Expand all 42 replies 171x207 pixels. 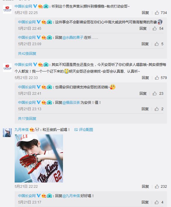pyautogui.click(x=27, y=53)
